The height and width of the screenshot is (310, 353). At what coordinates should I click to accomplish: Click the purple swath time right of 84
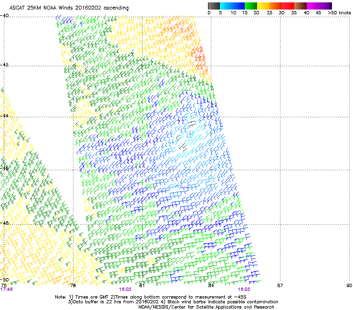tap(244, 289)
